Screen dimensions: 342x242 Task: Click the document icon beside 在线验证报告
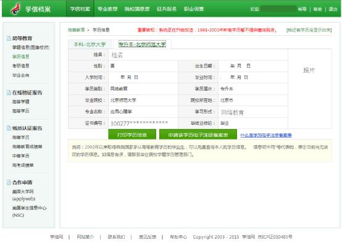tap(9, 93)
